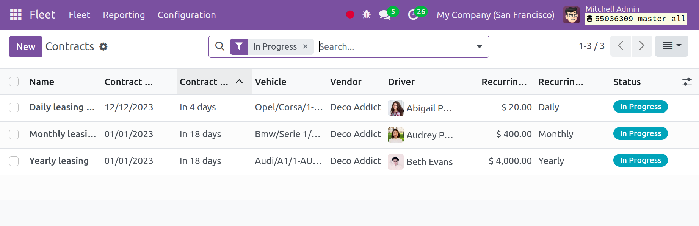The image size is (699, 226).
Task: Expand the search options dropdown arrow
Action: click(x=480, y=46)
